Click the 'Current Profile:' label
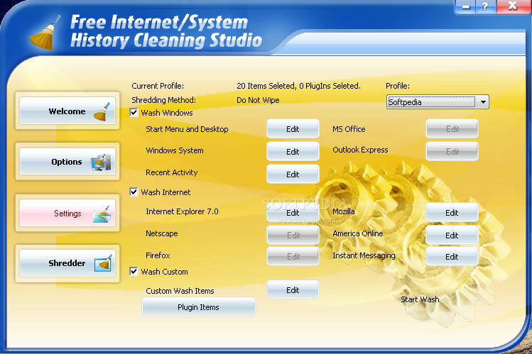 point(158,86)
